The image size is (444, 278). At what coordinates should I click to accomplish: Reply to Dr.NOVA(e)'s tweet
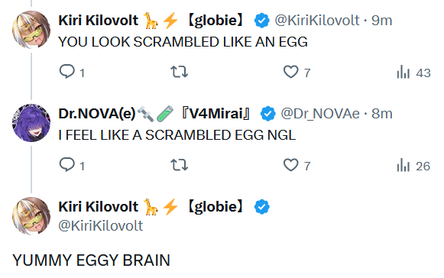point(72,165)
